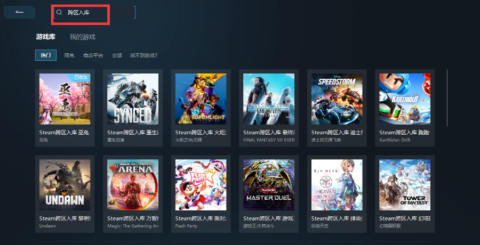The height and width of the screenshot is (245, 480).
Task: Open the 巫兔 game cover
Action: click(65, 99)
